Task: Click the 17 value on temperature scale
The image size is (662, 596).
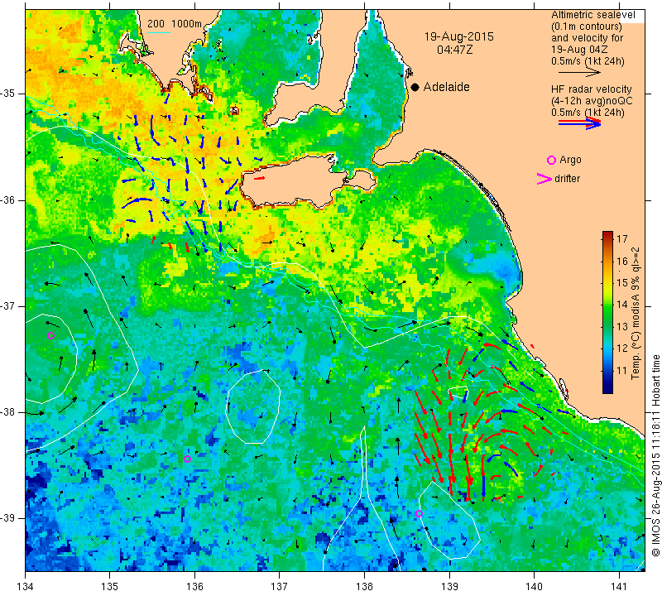Action: (622, 239)
